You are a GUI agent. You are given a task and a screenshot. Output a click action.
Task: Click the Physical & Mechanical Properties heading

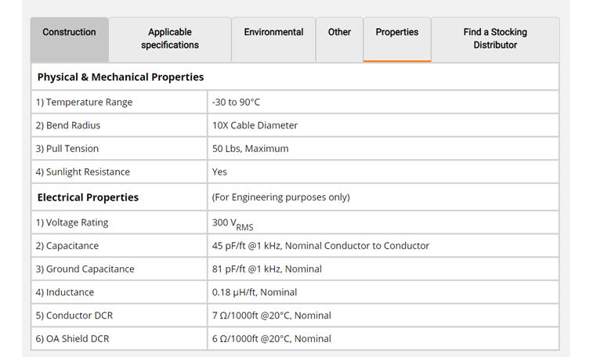[121, 78]
